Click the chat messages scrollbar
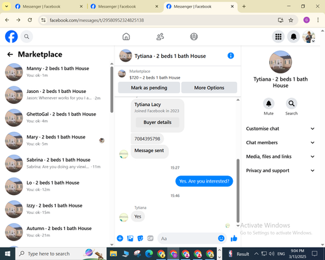This screenshot has height=260, width=325. (x=238, y=190)
